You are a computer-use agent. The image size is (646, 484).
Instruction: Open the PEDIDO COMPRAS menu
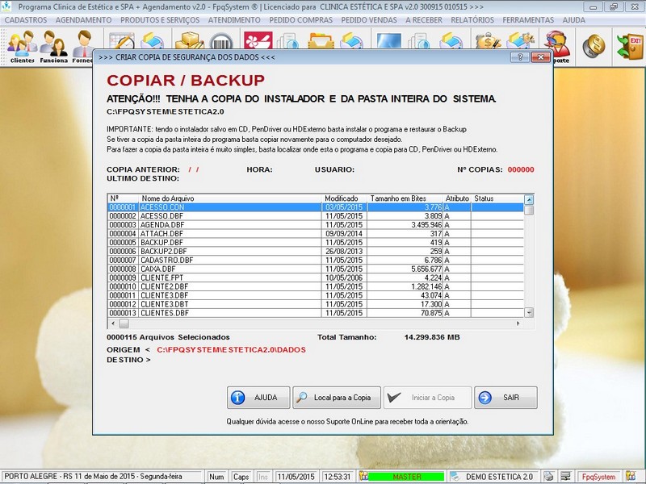[x=300, y=19]
